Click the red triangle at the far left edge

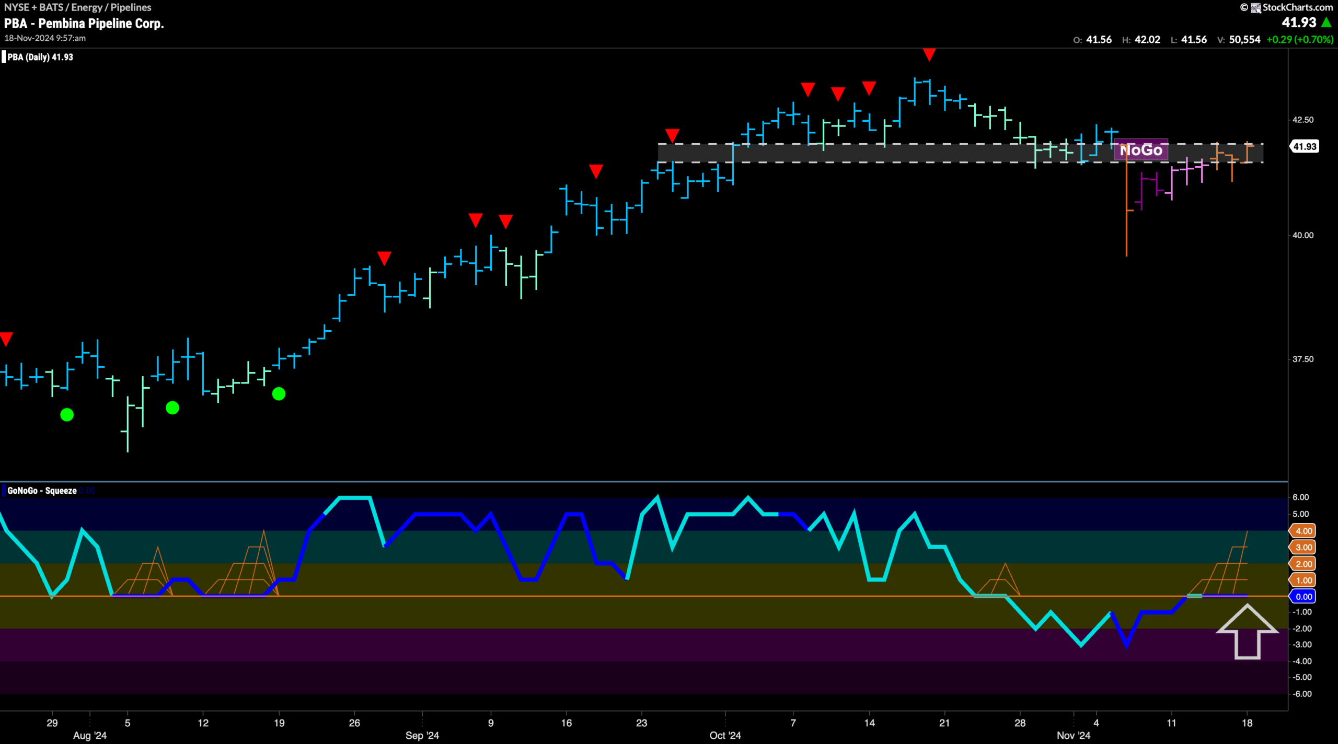(x=6, y=339)
